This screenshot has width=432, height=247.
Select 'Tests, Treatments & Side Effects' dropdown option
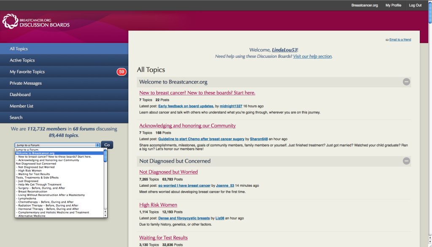coord(59,177)
